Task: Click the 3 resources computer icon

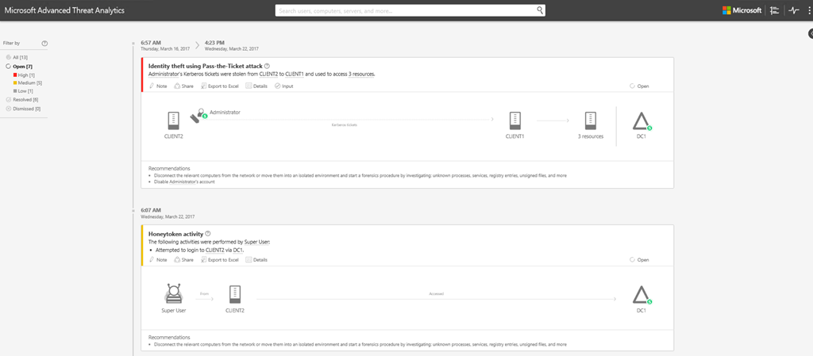Action: click(x=590, y=121)
